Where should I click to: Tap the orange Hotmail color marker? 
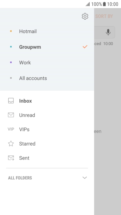tap(11, 31)
